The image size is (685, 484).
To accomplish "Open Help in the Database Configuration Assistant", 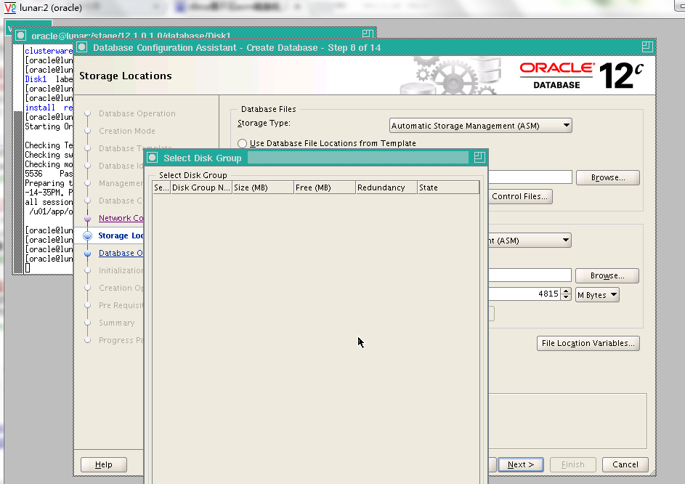I will point(104,464).
